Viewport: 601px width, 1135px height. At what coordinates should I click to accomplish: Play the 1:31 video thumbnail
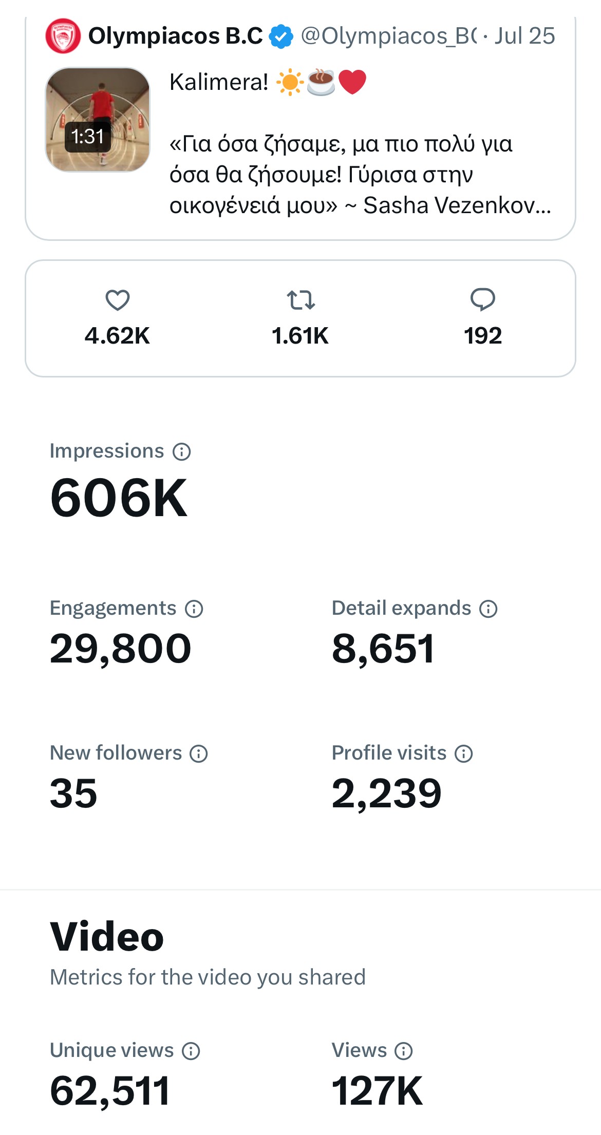coord(98,120)
